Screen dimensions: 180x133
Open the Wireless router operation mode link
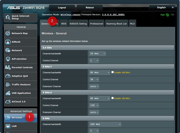pos(71,14)
